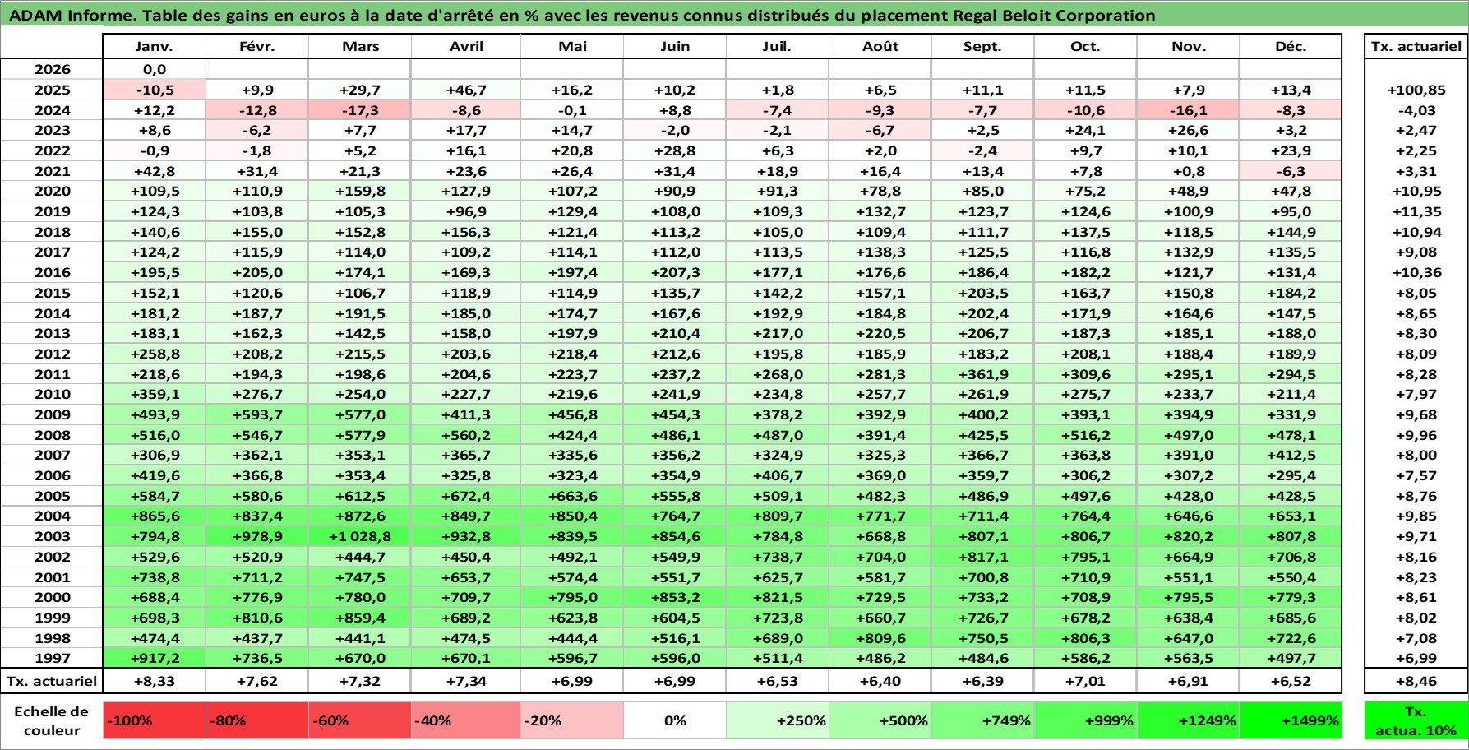Select the -80% color scale swatch
1469x750 pixels.
(x=256, y=720)
